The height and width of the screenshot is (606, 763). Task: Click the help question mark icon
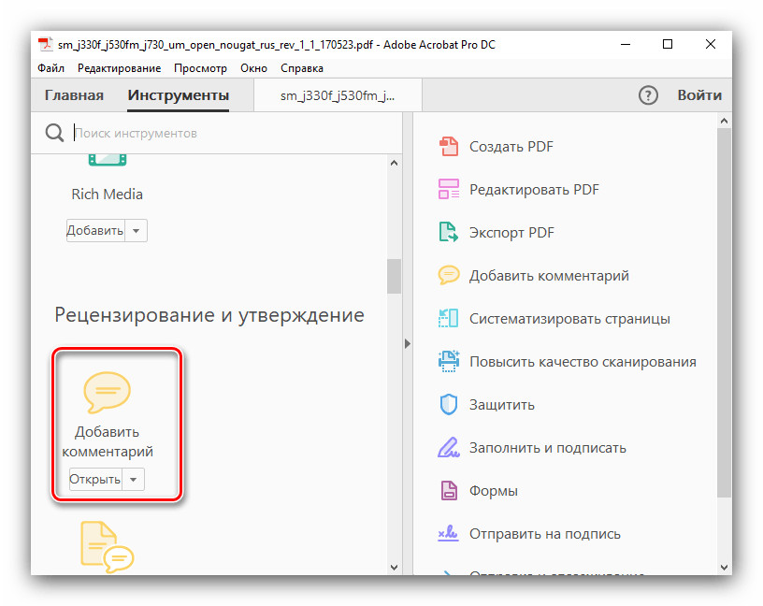[648, 95]
